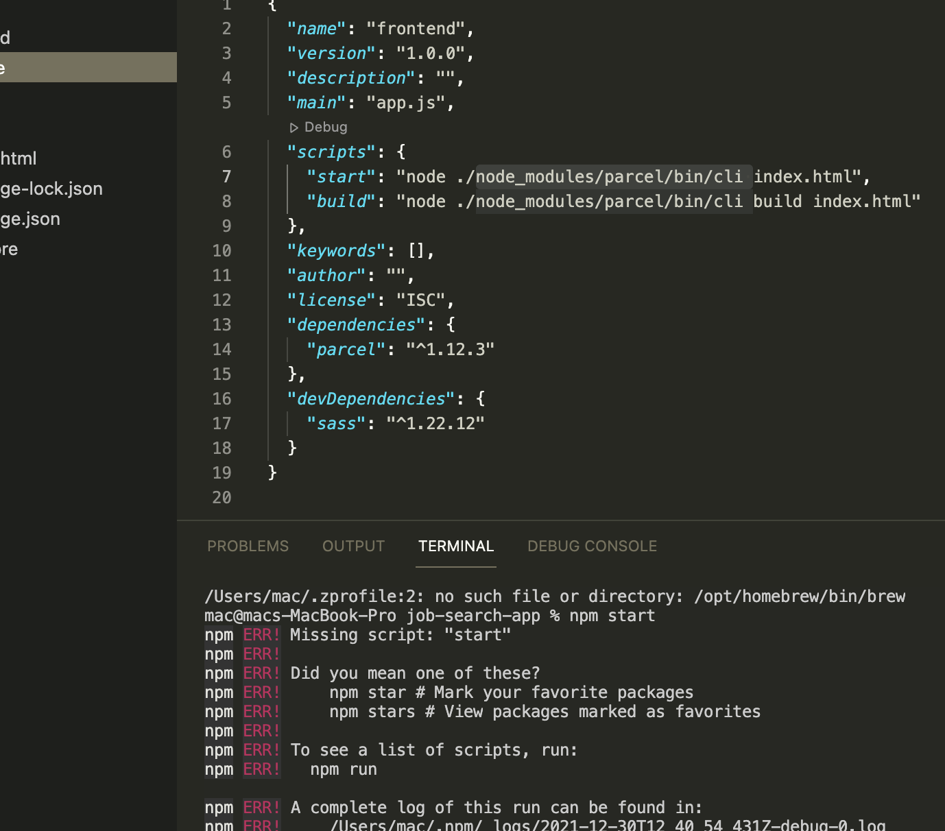Switch to the PROBLEMS panel tab
This screenshot has height=831, width=945.
point(248,546)
